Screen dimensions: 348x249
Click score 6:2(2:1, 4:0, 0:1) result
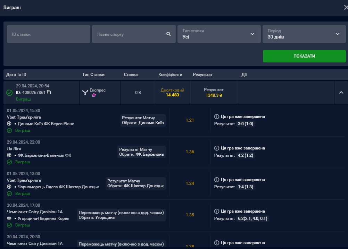pos(252,218)
